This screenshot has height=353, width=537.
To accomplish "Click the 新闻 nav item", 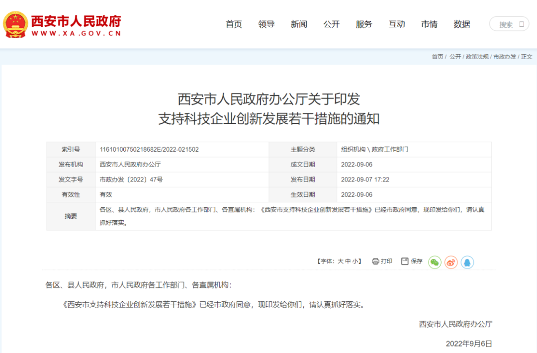I will point(299,24).
